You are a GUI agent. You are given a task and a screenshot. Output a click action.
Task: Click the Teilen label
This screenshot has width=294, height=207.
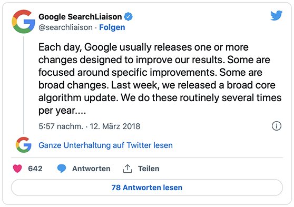pyautogui.click(x=149, y=169)
